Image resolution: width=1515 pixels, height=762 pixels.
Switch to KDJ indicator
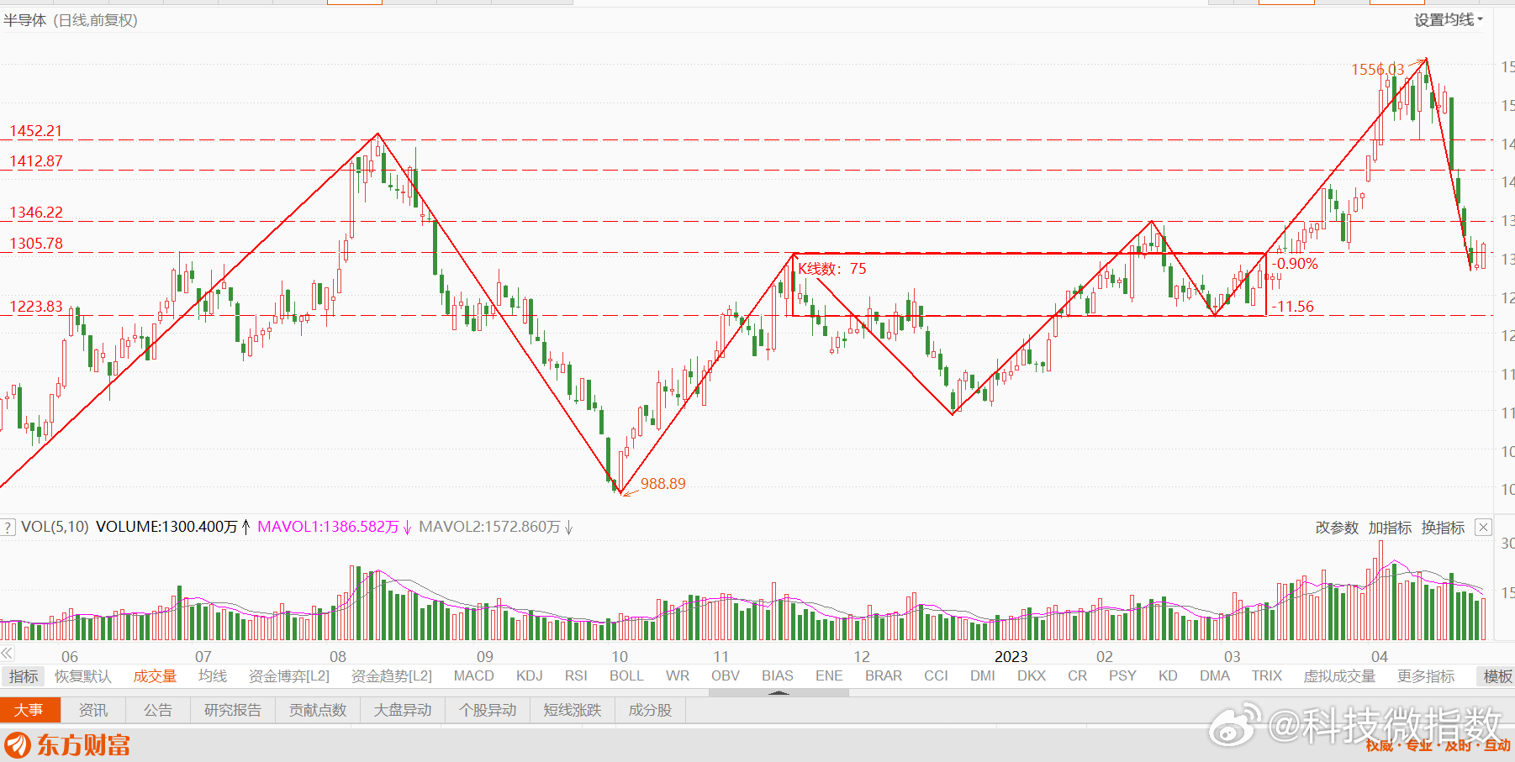coord(530,676)
